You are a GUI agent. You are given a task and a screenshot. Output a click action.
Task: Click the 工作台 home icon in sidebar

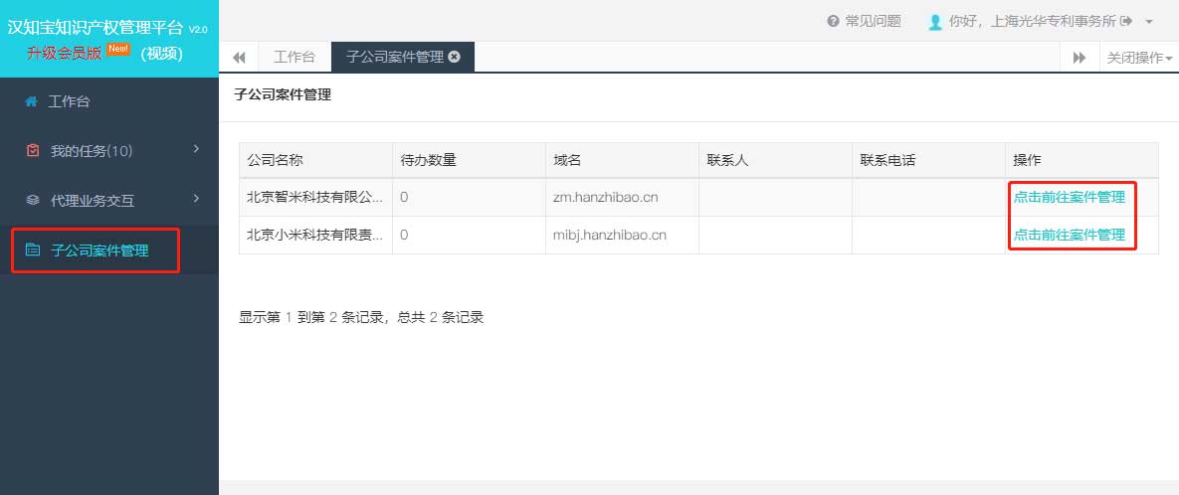tap(32, 101)
